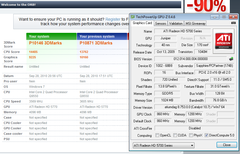
Task: Click the Texture Fillrate field 31.0 GTexel/s
Action: [x=220, y=86]
